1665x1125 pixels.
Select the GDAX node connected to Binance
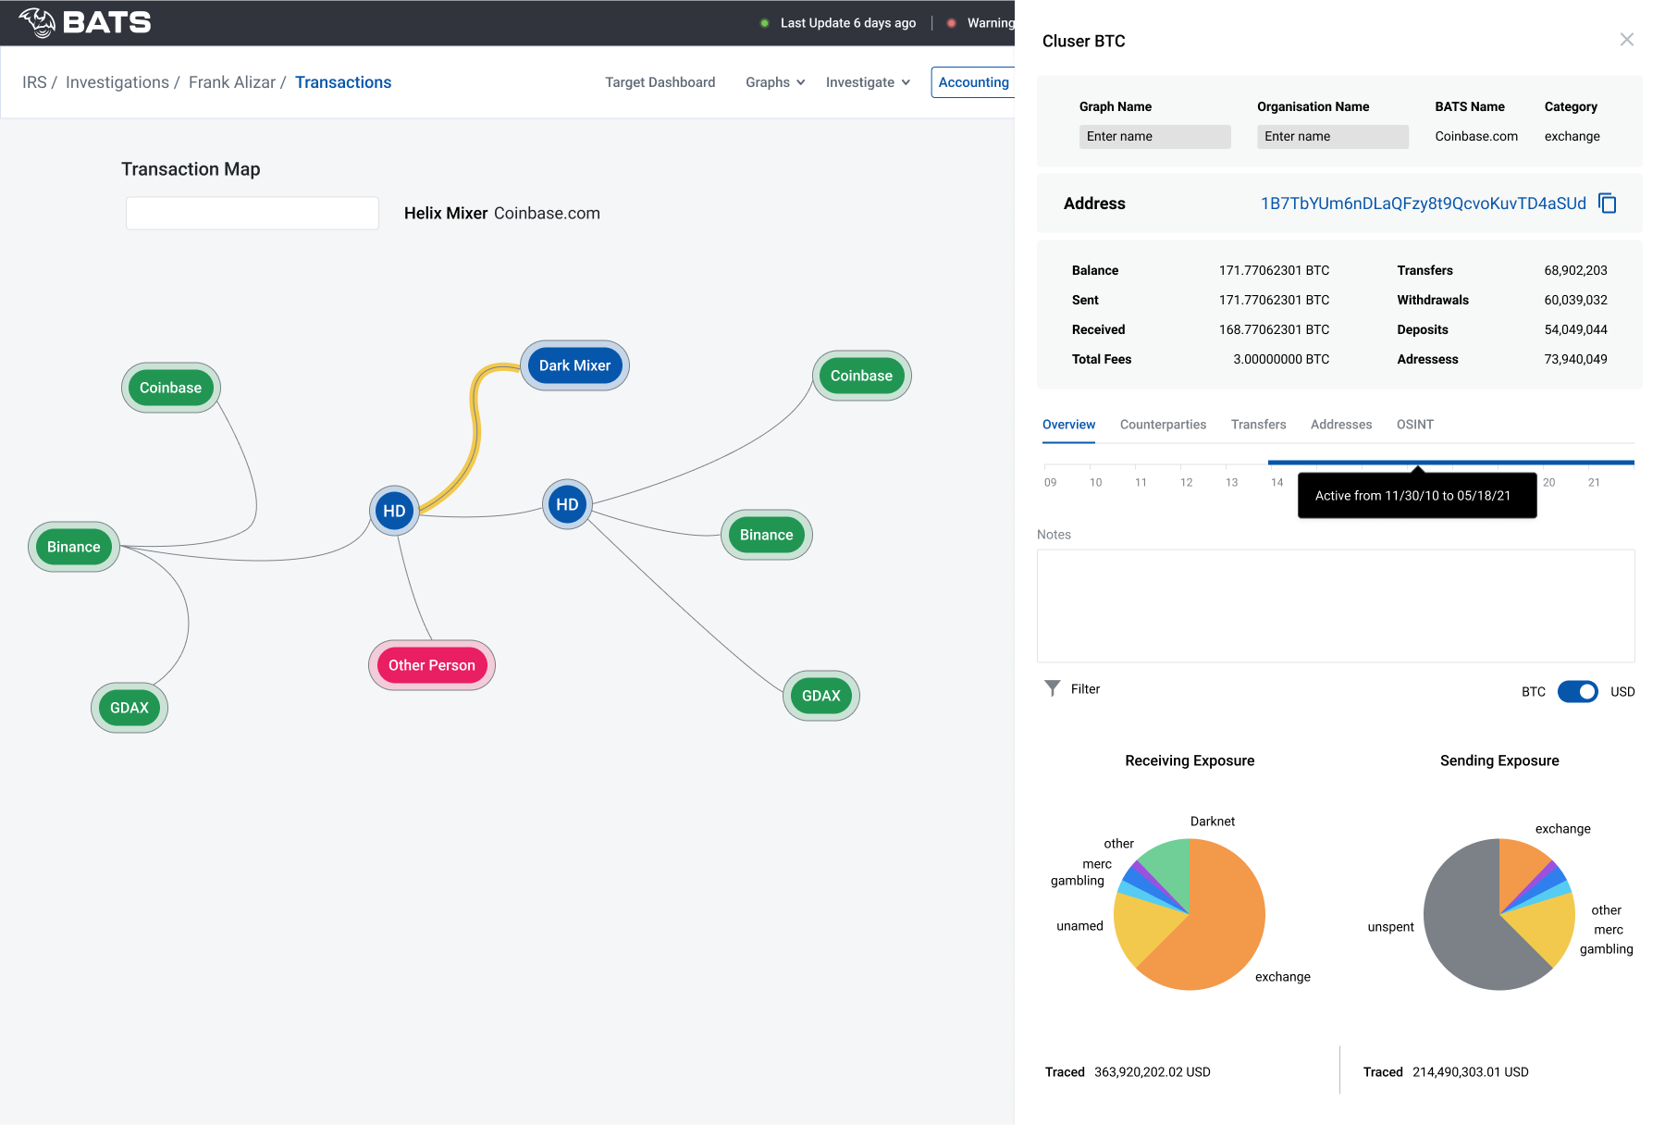[129, 708]
